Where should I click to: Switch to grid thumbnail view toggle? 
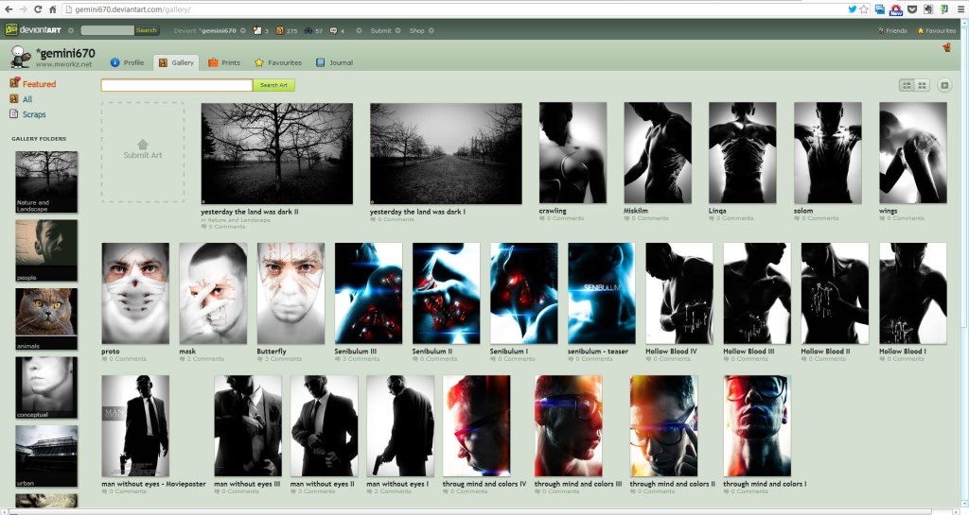[922, 85]
